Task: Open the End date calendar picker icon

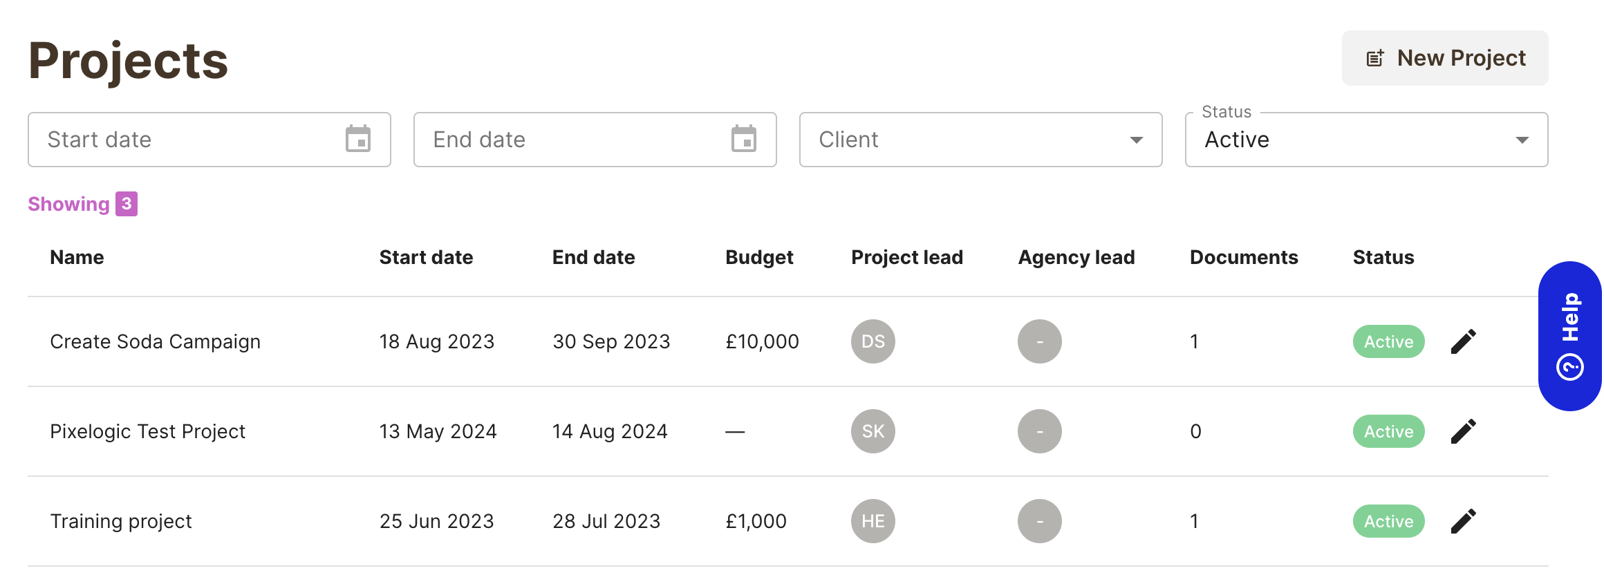Action: 744,139
